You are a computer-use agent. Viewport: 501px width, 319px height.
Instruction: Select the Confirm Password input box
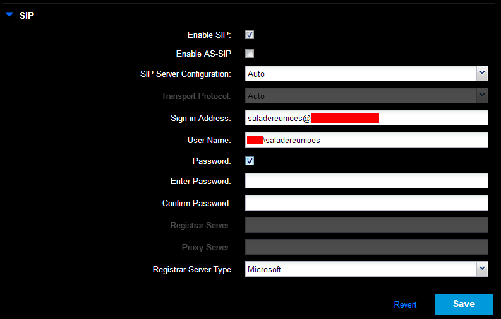pos(366,202)
